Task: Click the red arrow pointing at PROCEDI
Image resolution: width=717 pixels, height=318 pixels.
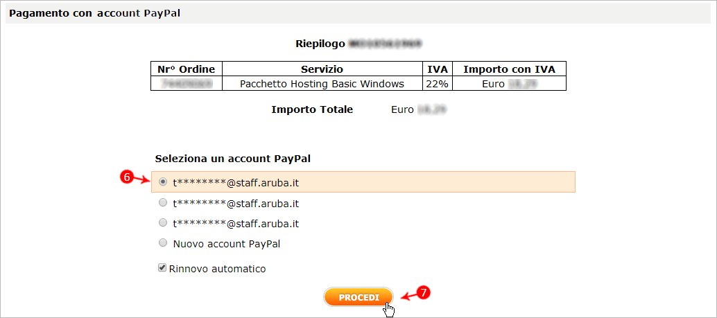Action: [x=409, y=297]
